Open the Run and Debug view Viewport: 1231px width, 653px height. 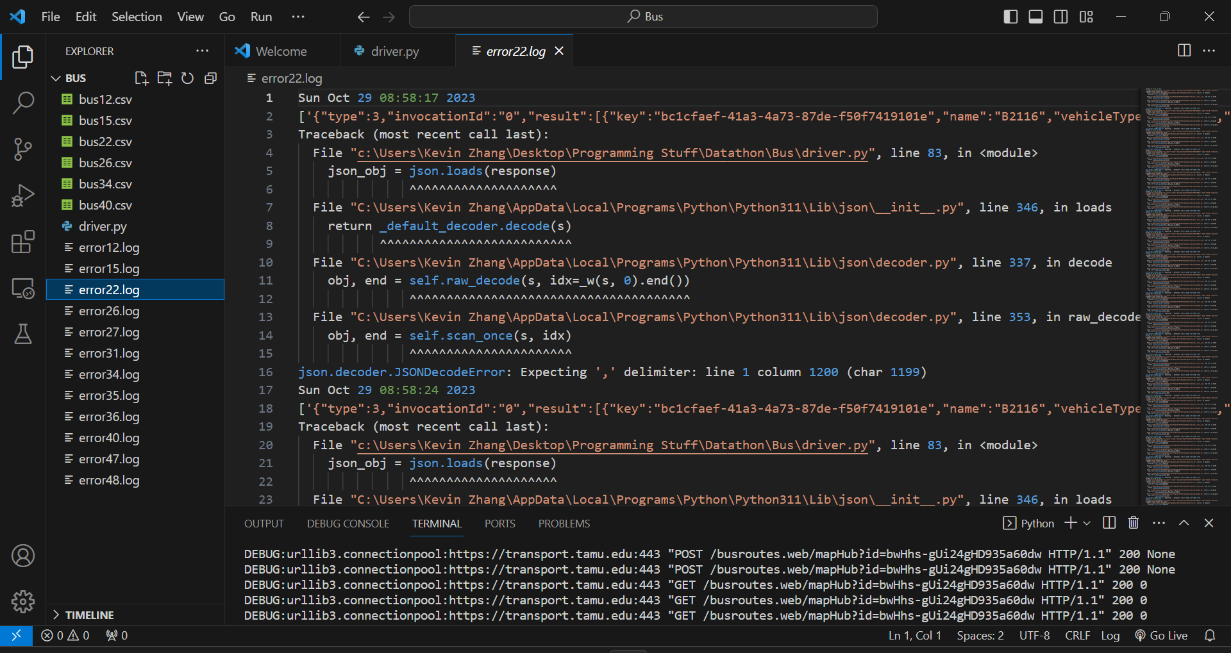coord(23,195)
